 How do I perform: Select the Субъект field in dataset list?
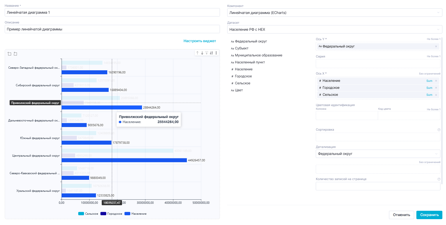[x=241, y=48]
